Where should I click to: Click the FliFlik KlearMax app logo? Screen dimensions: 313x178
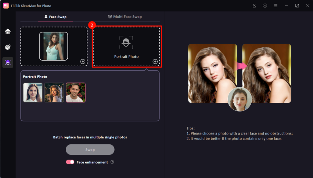tap(5, 6)
